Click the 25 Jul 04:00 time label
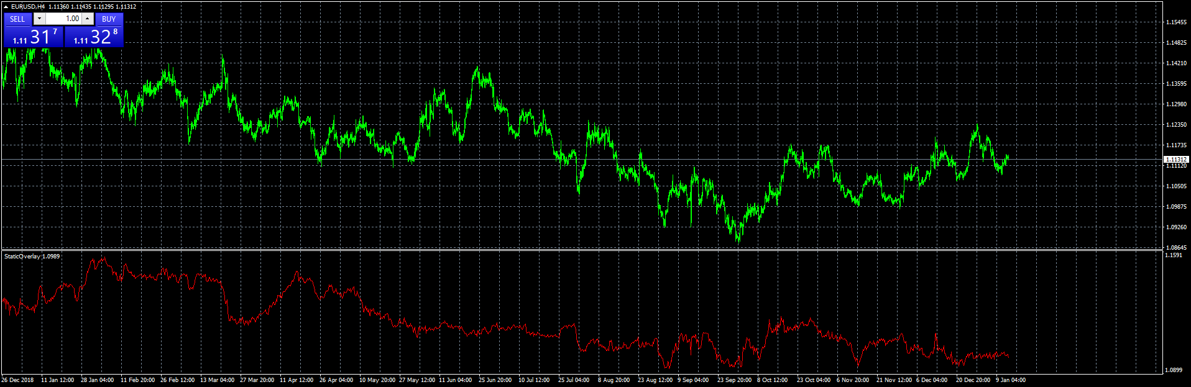 pos(574,380)
